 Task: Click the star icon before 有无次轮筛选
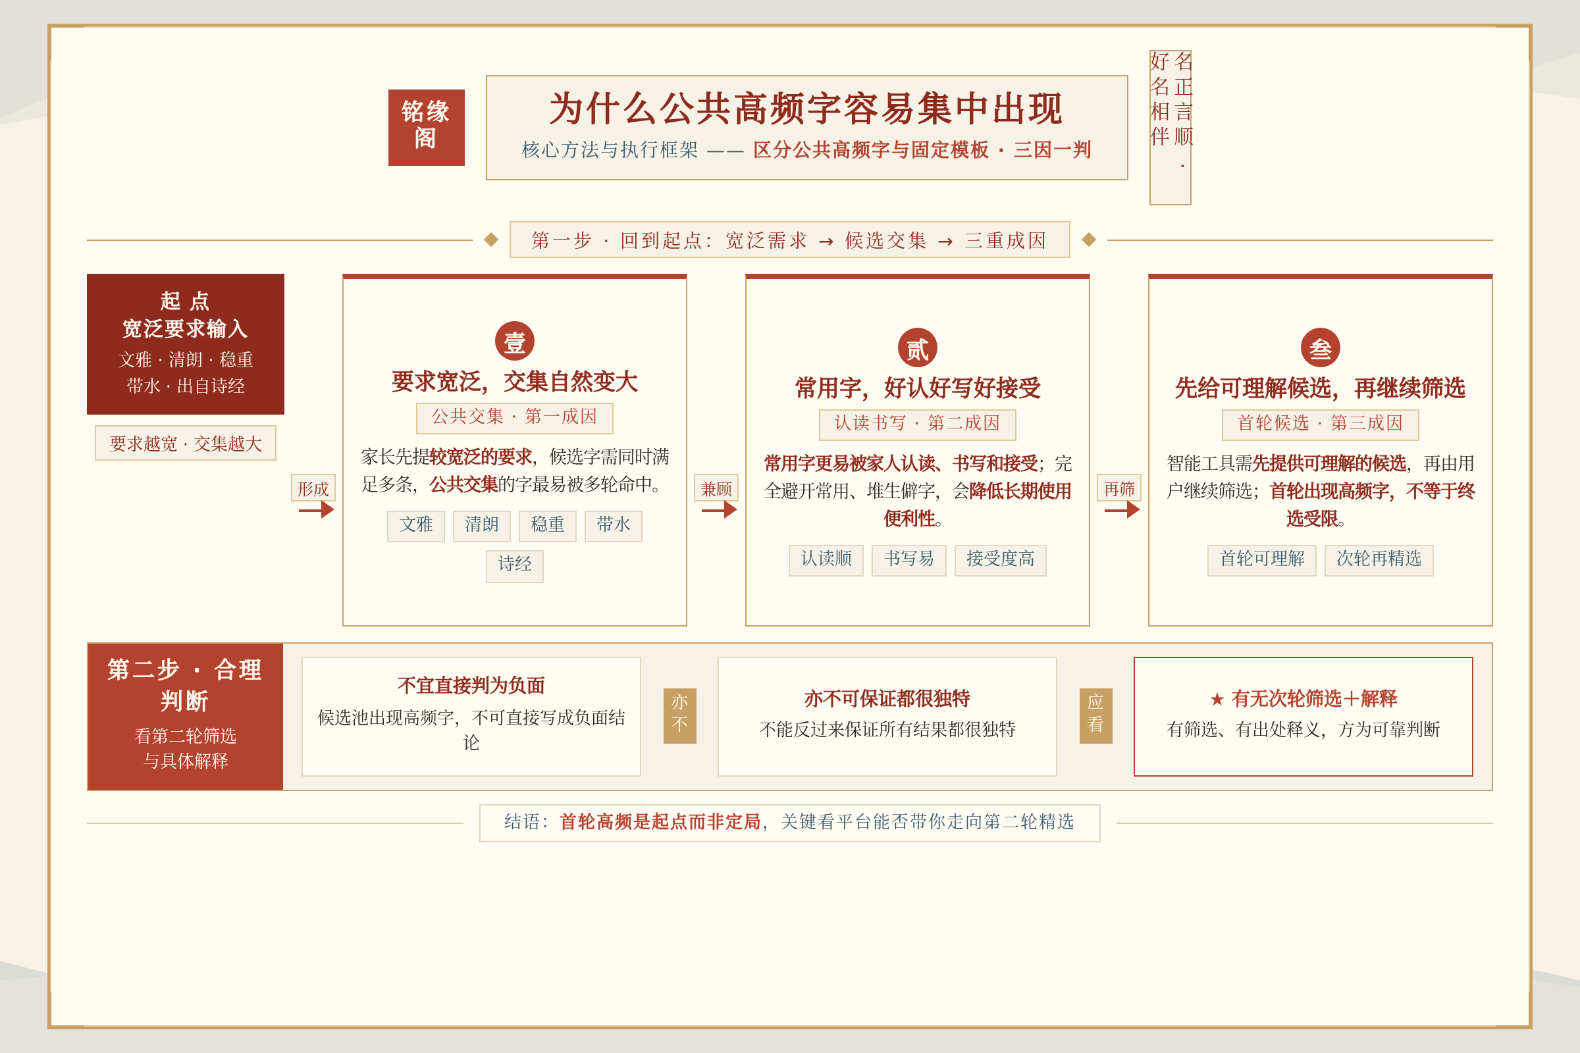click(x=1217, y=699)
